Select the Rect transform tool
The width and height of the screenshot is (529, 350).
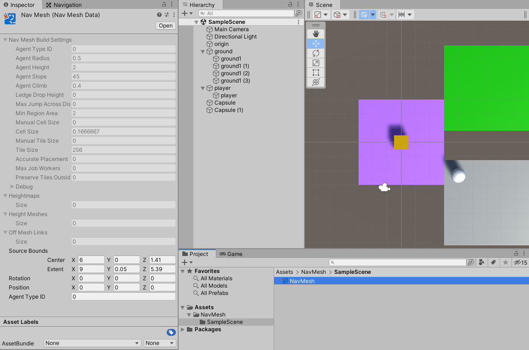[x=316, y=72]
